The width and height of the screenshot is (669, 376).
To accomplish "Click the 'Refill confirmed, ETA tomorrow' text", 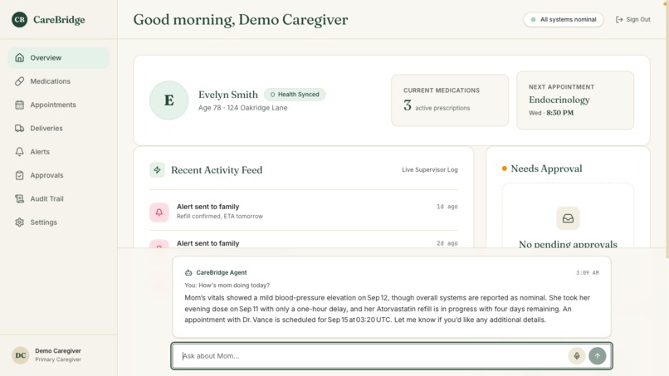I will (x=220, y=217).
